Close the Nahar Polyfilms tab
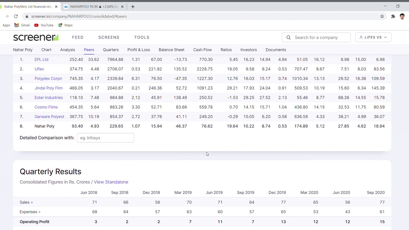Screen dimensions: 409x230 (x=56, y=6)
